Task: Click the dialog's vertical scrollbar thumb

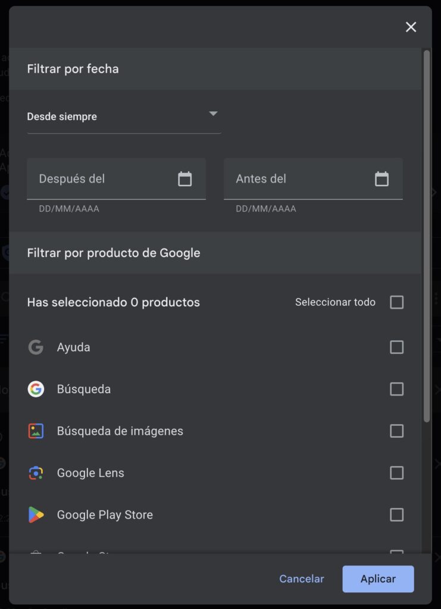Action: click(x=427, y=236)
